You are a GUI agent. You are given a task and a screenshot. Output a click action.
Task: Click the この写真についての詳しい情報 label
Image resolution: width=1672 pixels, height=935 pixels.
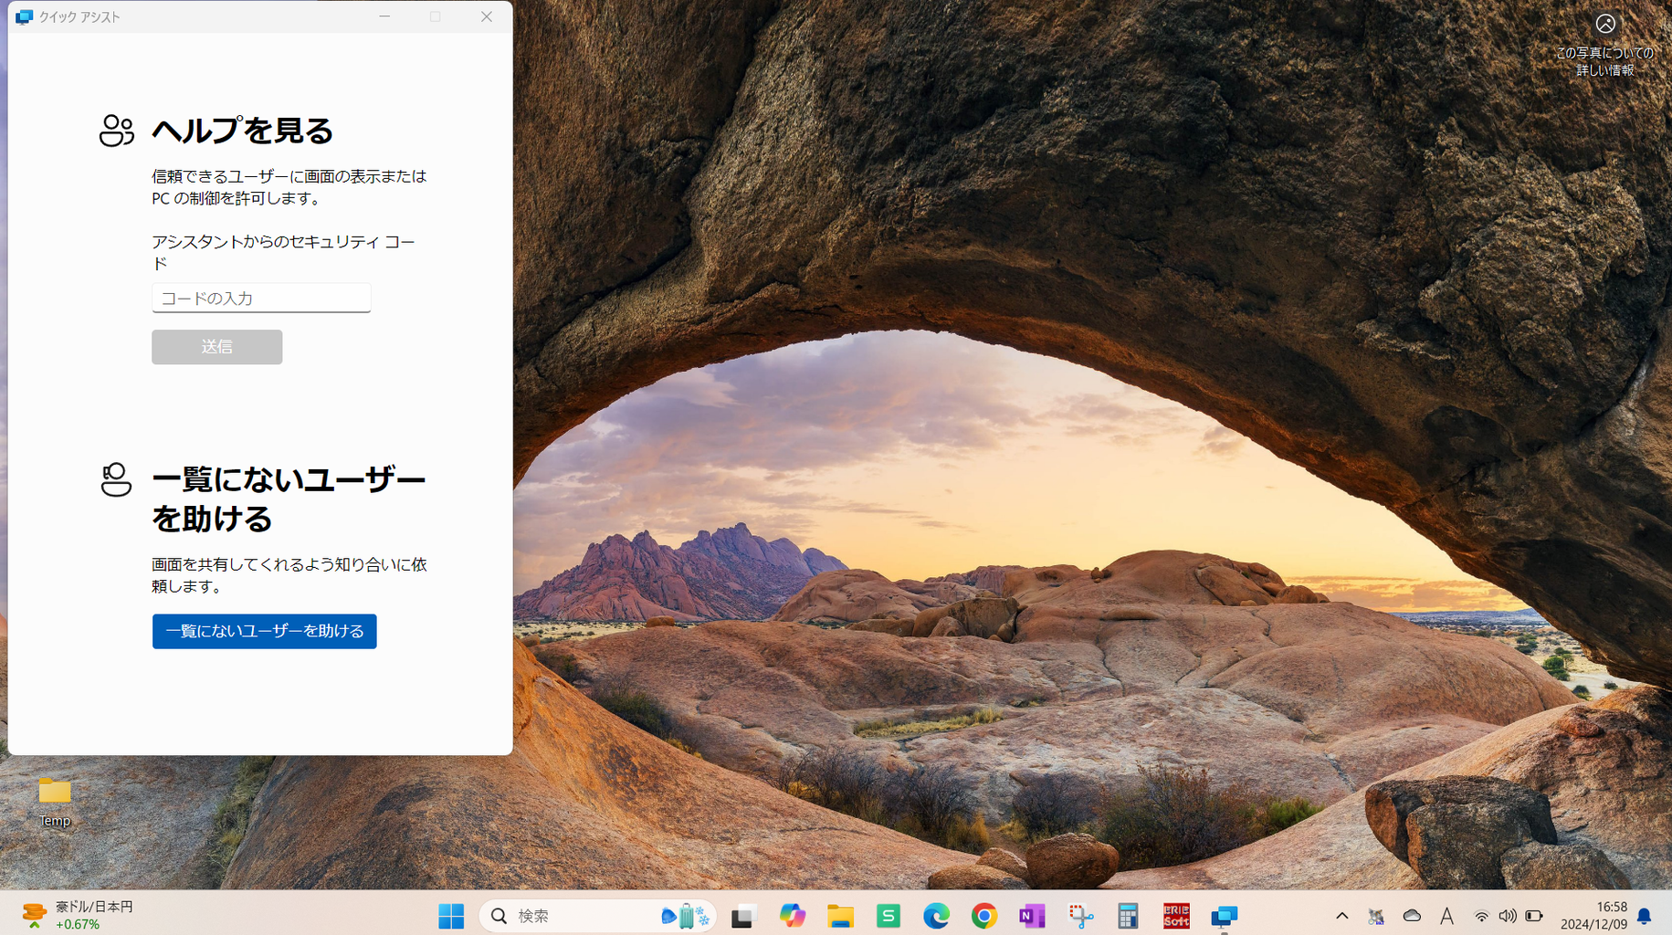point(1605,61)
